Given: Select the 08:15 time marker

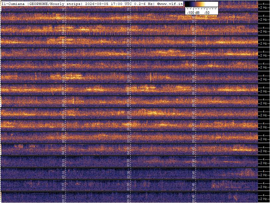Looking at the screenshot, I should [x=63, y=103].
